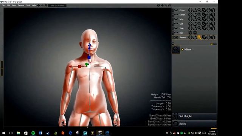Open the Tool menu
Screen dimensions: 242x136
coord(28,5)
